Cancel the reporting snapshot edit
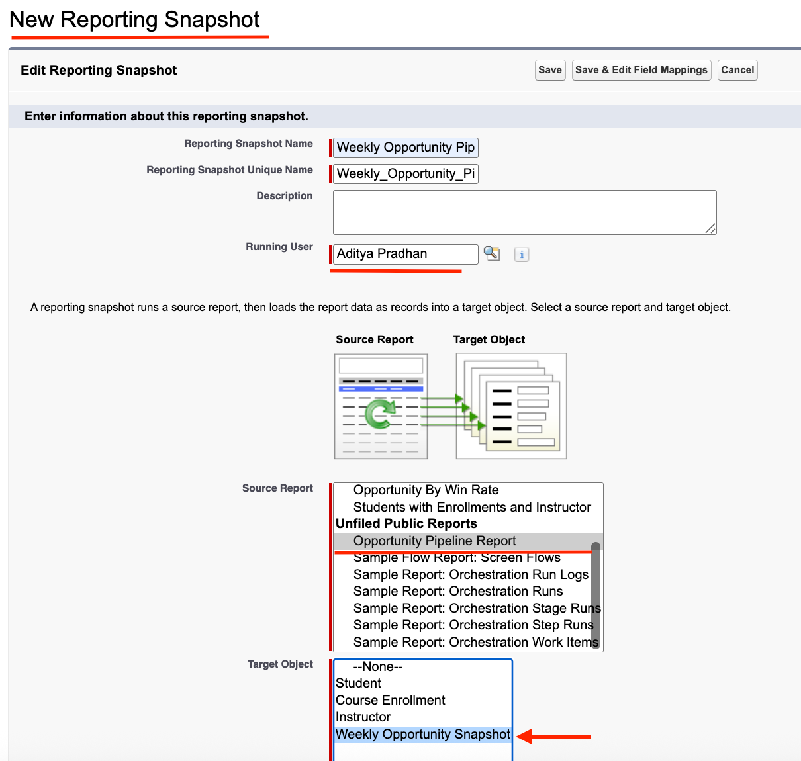 click(x=737, y=70)
